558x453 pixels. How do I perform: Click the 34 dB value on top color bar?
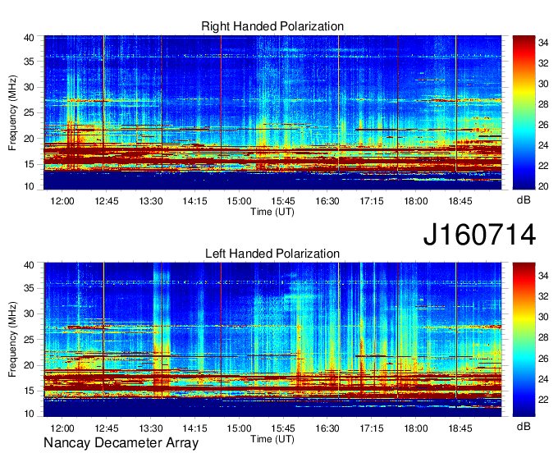point(543,43)
